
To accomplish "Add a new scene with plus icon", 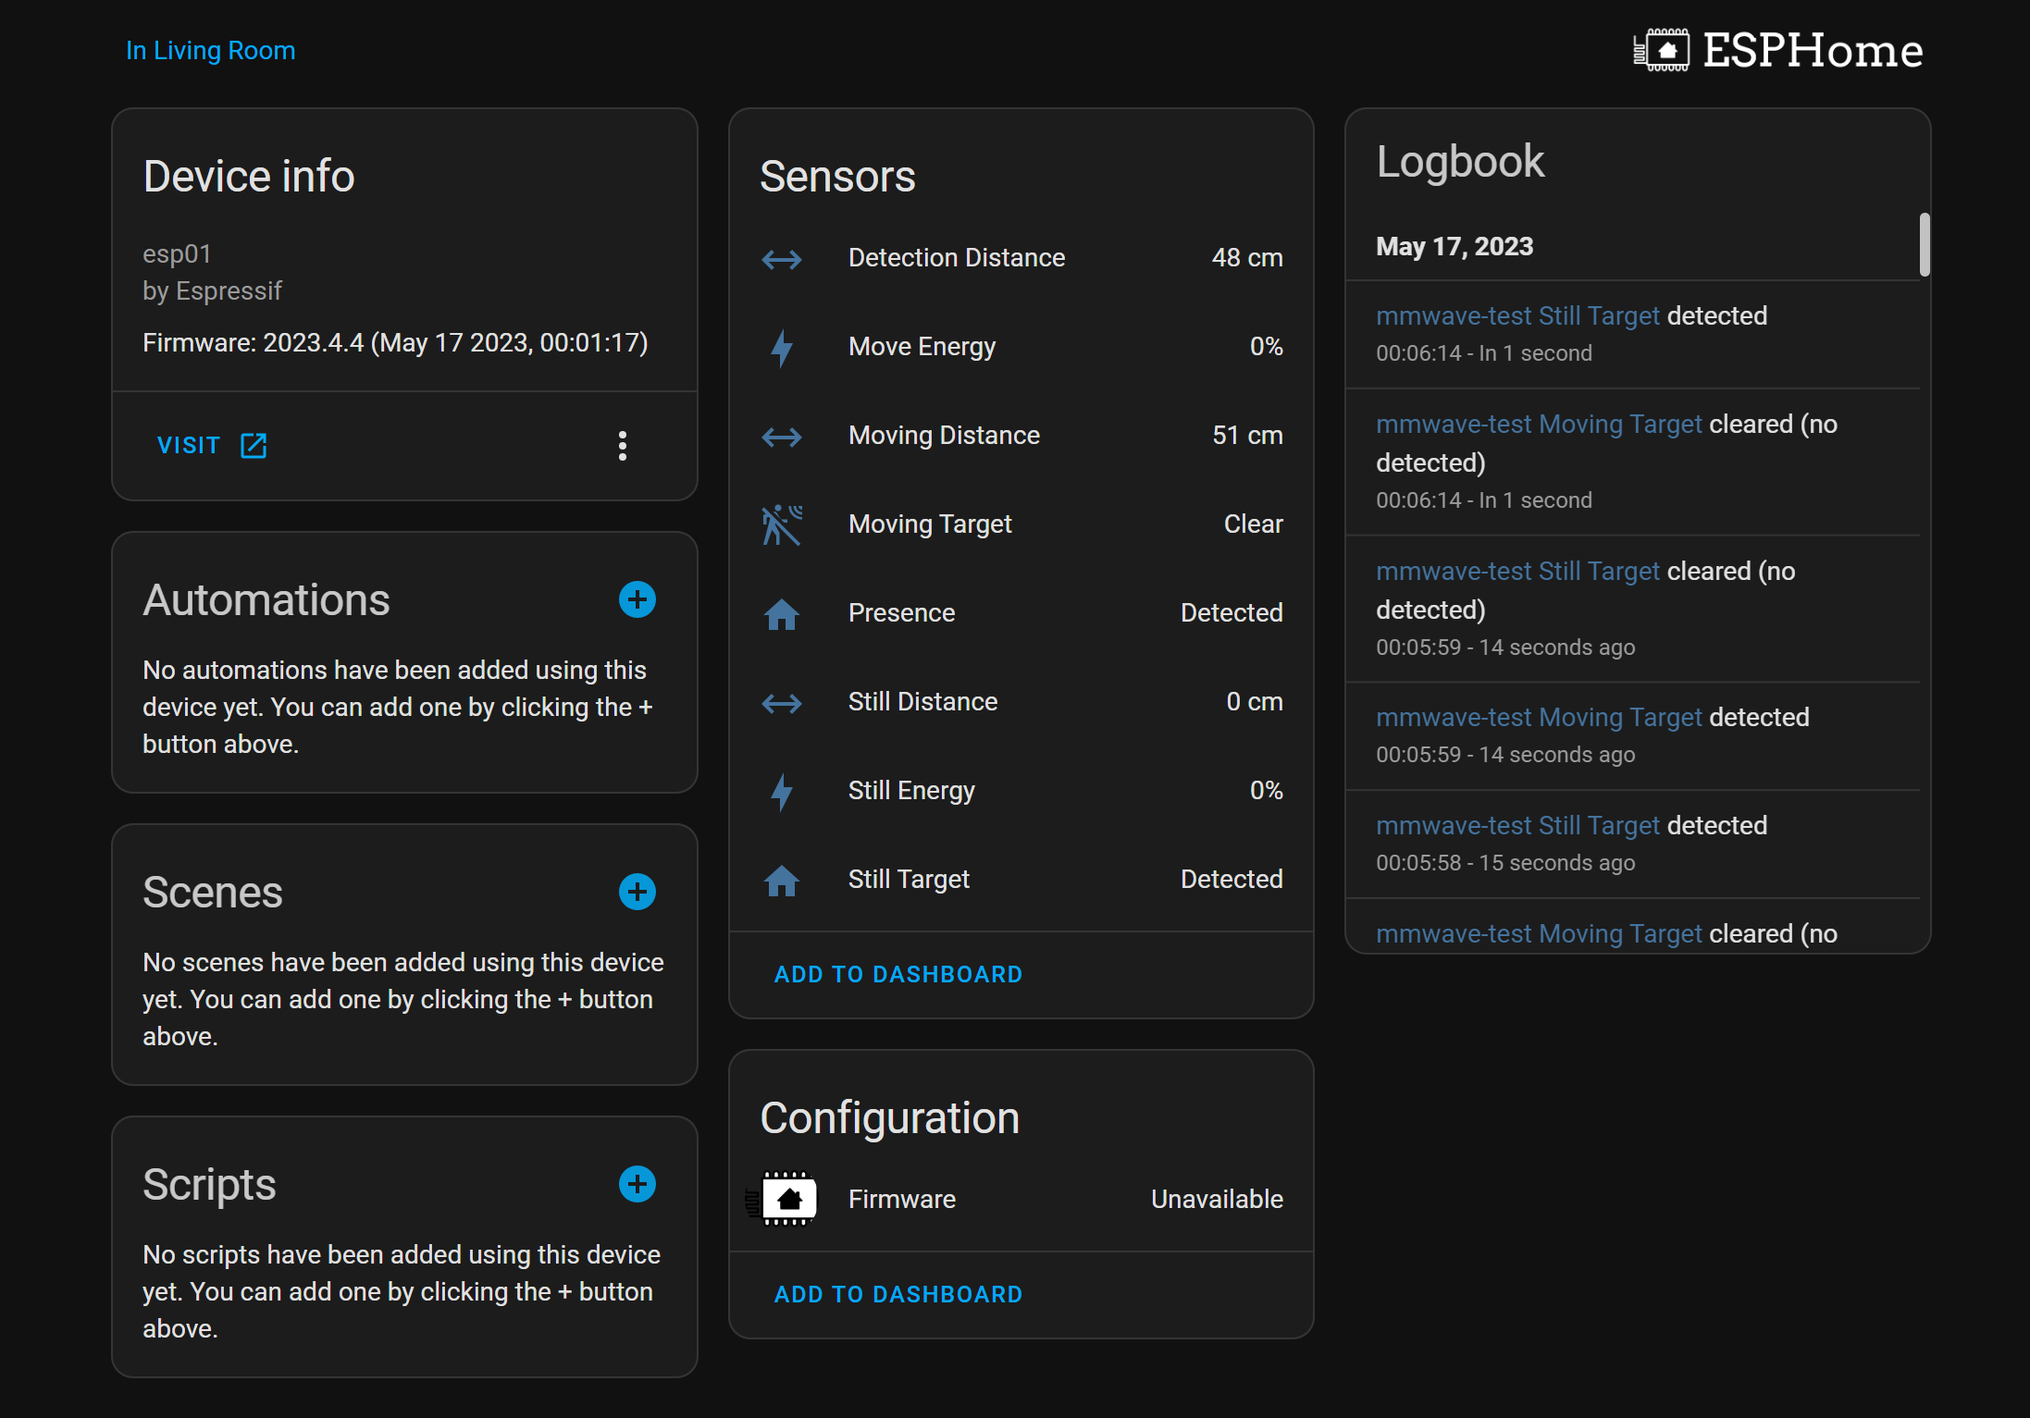I will (x=637, y=892).
